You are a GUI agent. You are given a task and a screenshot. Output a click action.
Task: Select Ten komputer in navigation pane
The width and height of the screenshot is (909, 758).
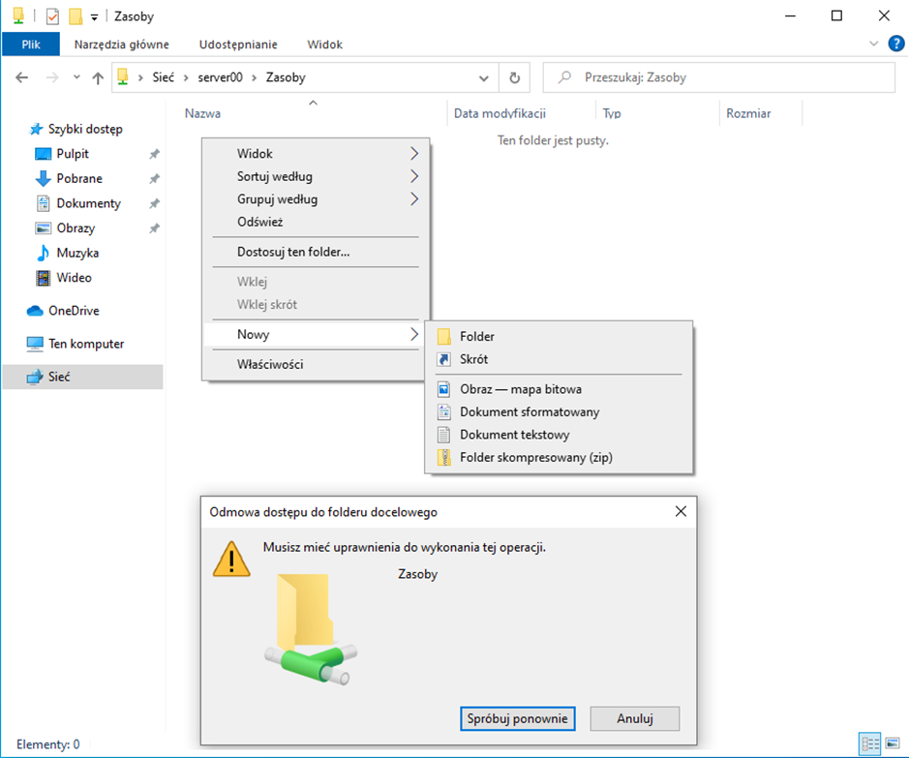(x=85, y=344)
